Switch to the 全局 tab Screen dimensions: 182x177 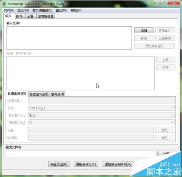31,16
